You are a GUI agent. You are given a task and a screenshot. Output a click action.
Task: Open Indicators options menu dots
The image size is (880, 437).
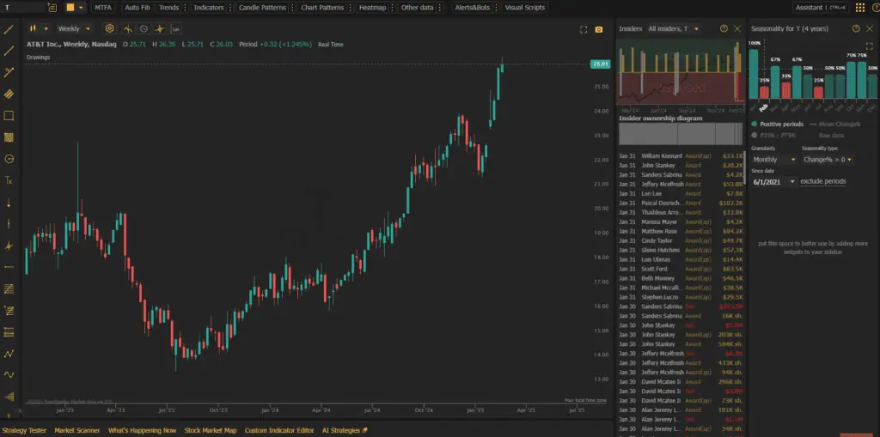point(230,8)
